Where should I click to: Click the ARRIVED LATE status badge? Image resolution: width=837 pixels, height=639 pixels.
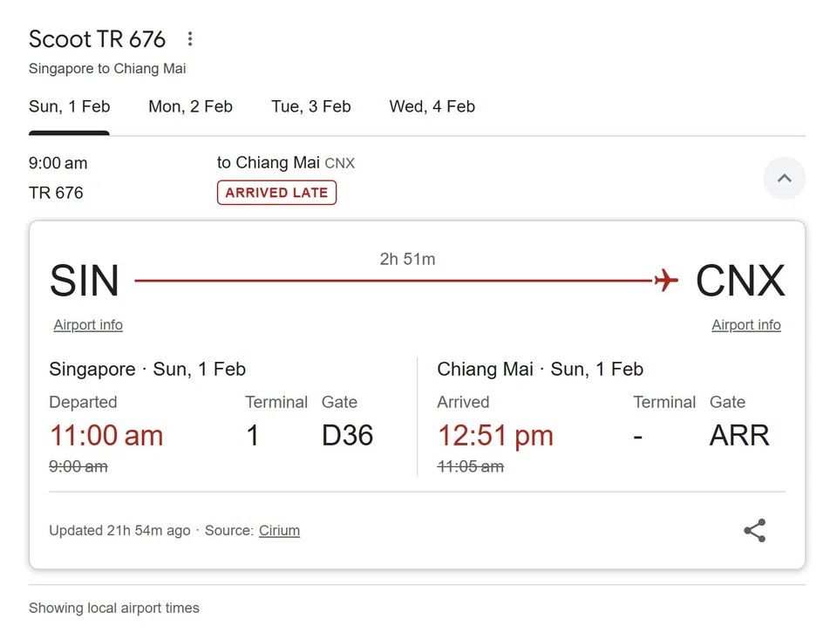pyautogui.click(x=276, y=193)
